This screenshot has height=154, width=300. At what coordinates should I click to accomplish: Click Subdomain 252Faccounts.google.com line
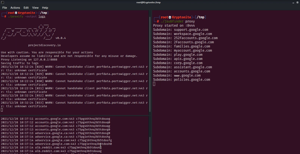(x=185, y=38)
